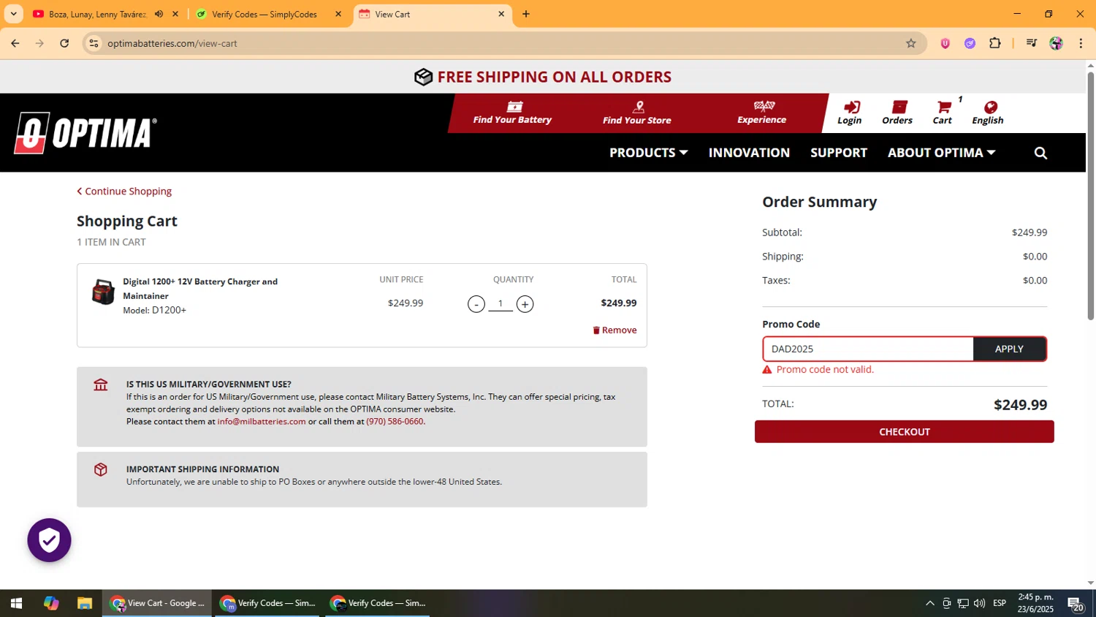Click the ESP language indicator
1096x617 pixels.
click(x=1000, y=603)
